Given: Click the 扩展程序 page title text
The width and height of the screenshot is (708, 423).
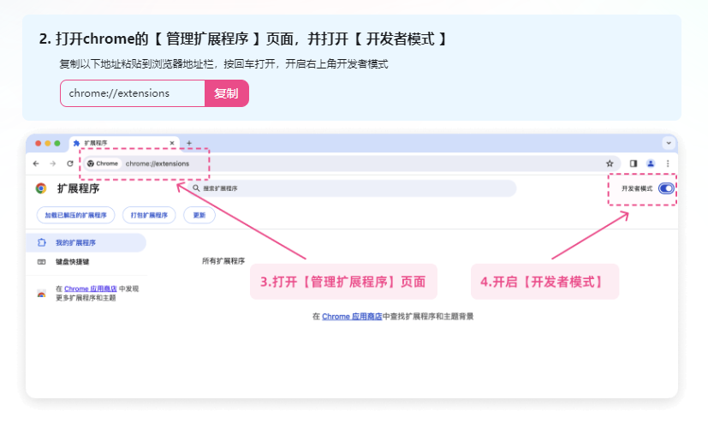Looking at the screenshot, I should pos(78,188).
